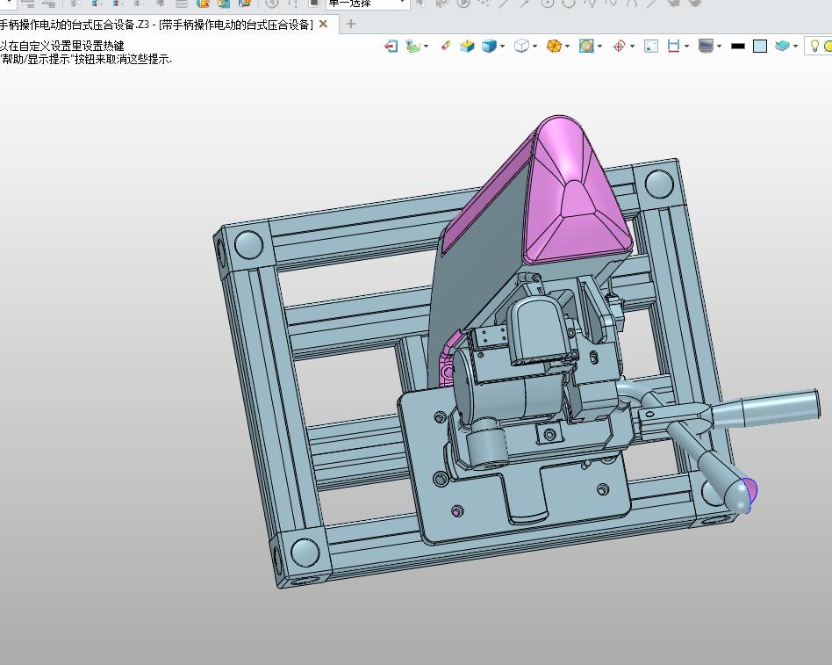
Task: Select the blue-highlighted lever handle tip
Action: point(750,495)
